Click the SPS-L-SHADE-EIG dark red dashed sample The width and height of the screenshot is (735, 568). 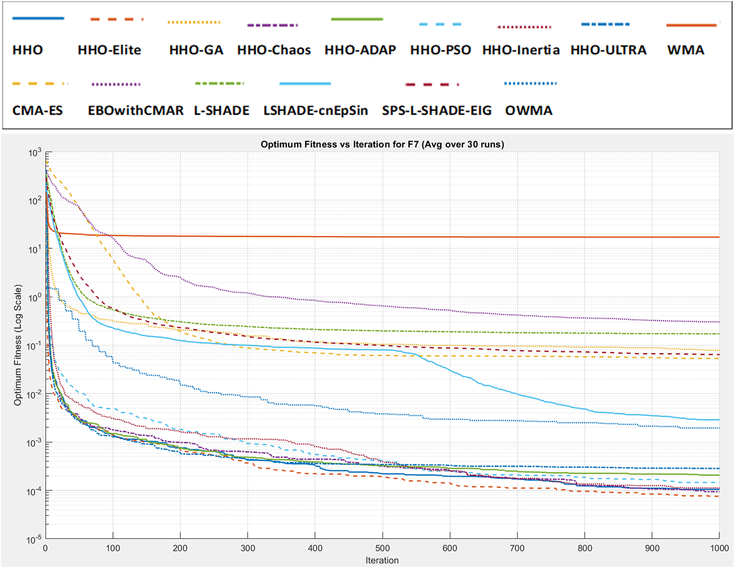coord(432,85)
